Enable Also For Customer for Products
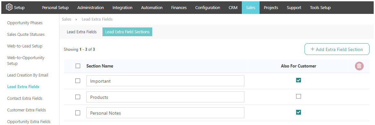The height and width of the screenshot is (125, 375). click(298, 96)
